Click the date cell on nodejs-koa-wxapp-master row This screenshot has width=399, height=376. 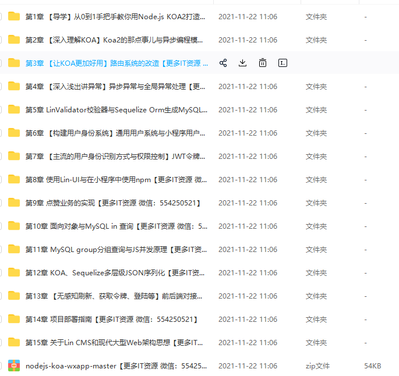[248, 366]
